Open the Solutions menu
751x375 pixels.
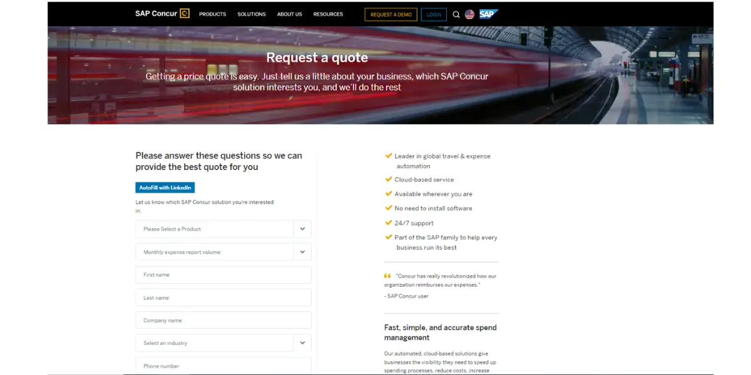point(252,14)
